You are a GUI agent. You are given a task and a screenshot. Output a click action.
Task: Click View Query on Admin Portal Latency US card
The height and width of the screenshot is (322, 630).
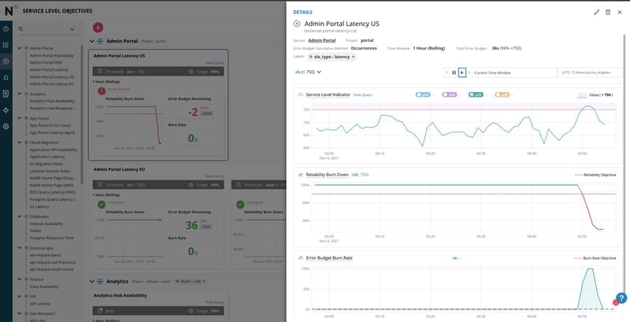[214, 63]
